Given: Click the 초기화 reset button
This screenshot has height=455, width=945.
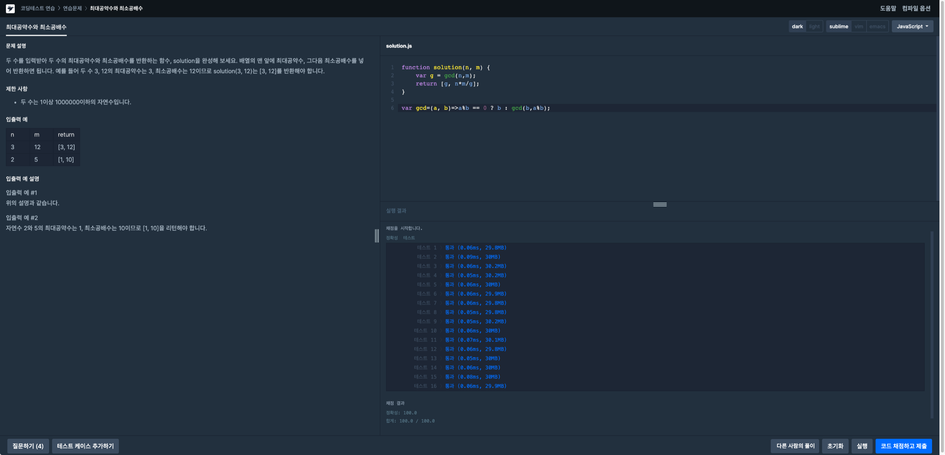Looking at the screenshot, I should click(835, 446).
